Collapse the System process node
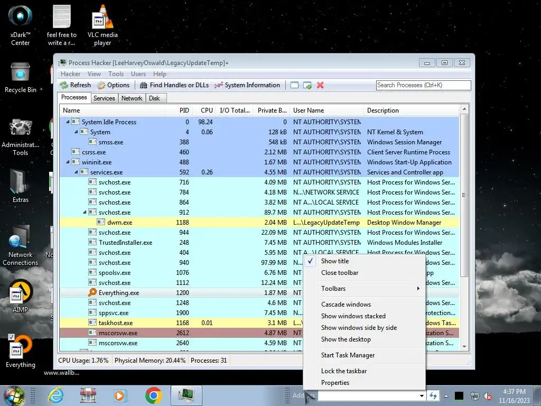The width and height of the screenshot is (541, 406). click(76, 132)
